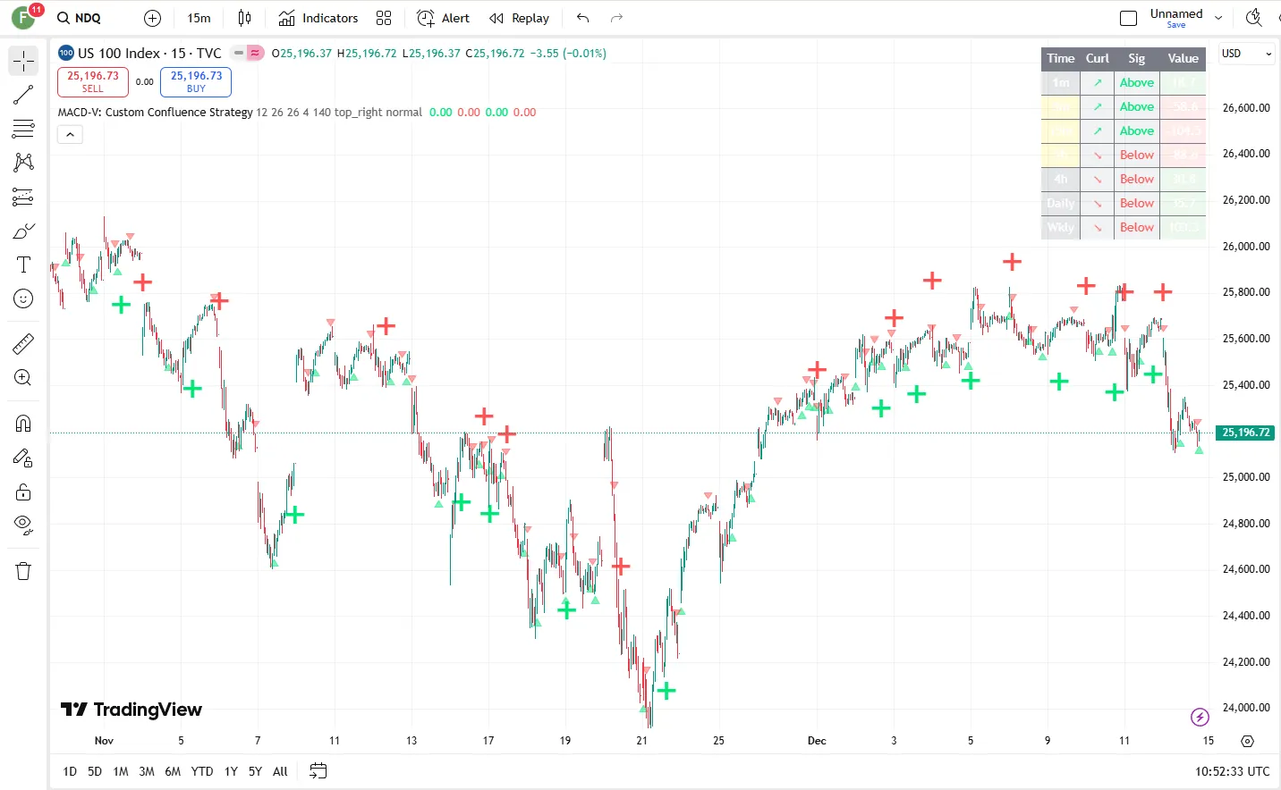Select the 3M date range
1281x790 pixels.
pyautogui.click(x=147, y=771)
